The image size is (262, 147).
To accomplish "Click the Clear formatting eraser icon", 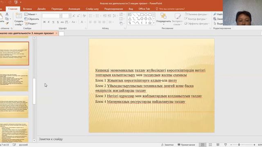I will (84, 16).
